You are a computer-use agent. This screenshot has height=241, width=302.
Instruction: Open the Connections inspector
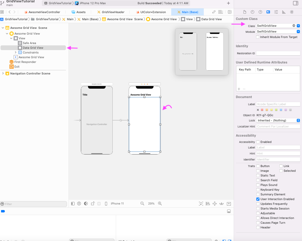coord(291,12)
